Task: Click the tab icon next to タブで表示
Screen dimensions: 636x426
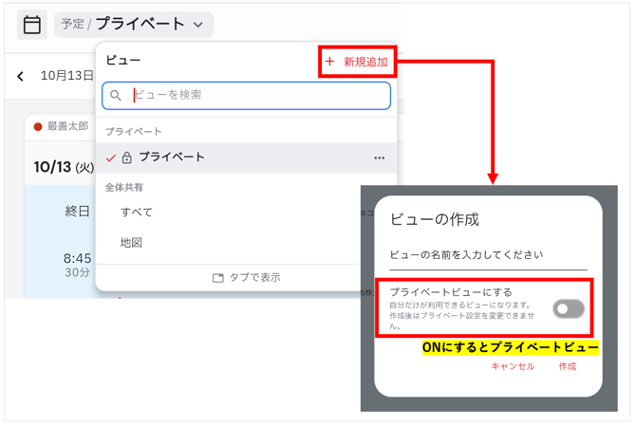Action: tap(218, 278)
